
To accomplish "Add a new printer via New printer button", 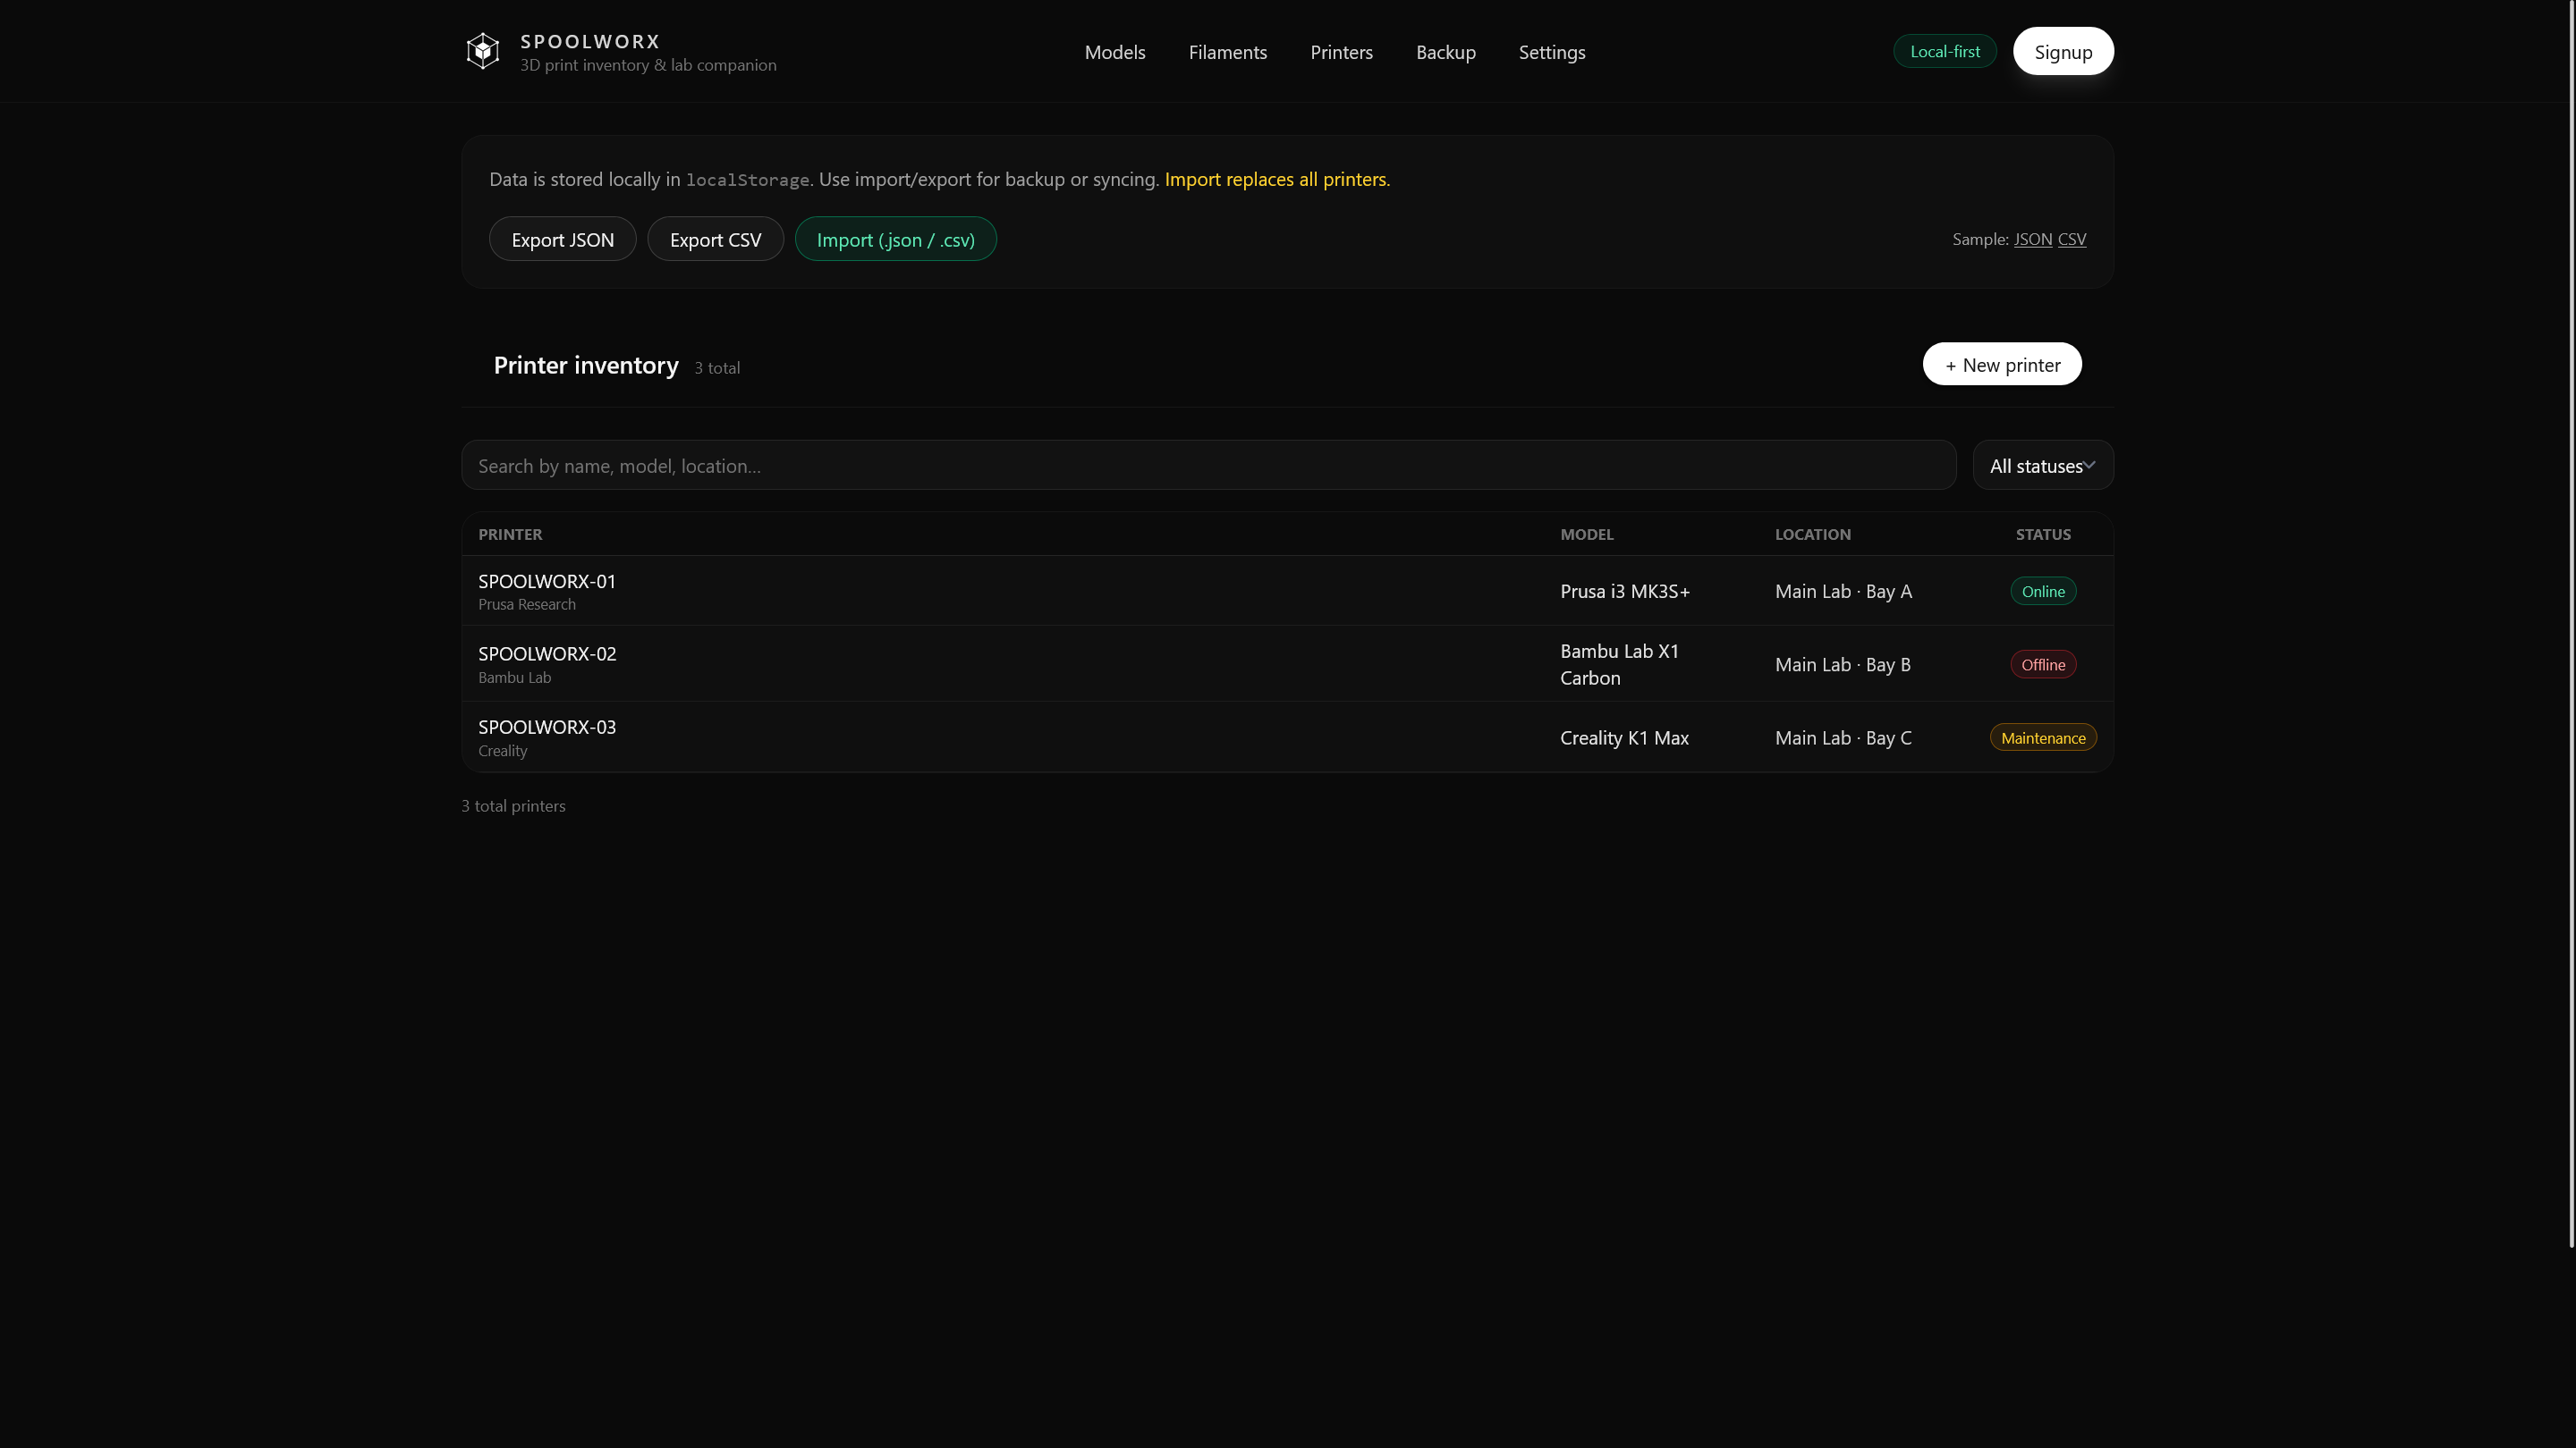I will tap(2001, 364).
